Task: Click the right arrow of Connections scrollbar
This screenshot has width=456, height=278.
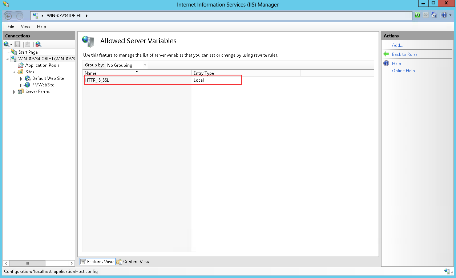Action: pyautogui.click(x=72, y=263)
